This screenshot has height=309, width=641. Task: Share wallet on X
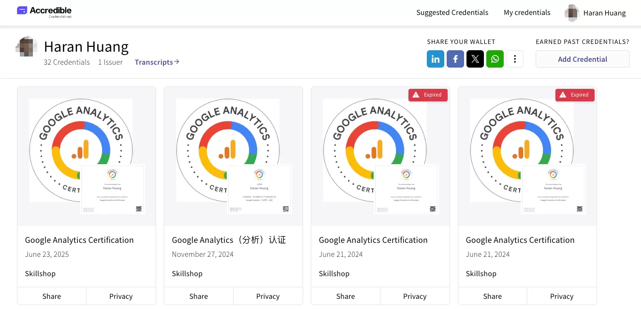pos(475,59)
